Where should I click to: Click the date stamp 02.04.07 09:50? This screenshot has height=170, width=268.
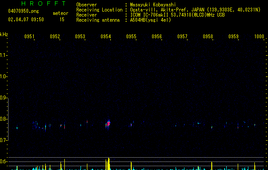pos(26,20)
